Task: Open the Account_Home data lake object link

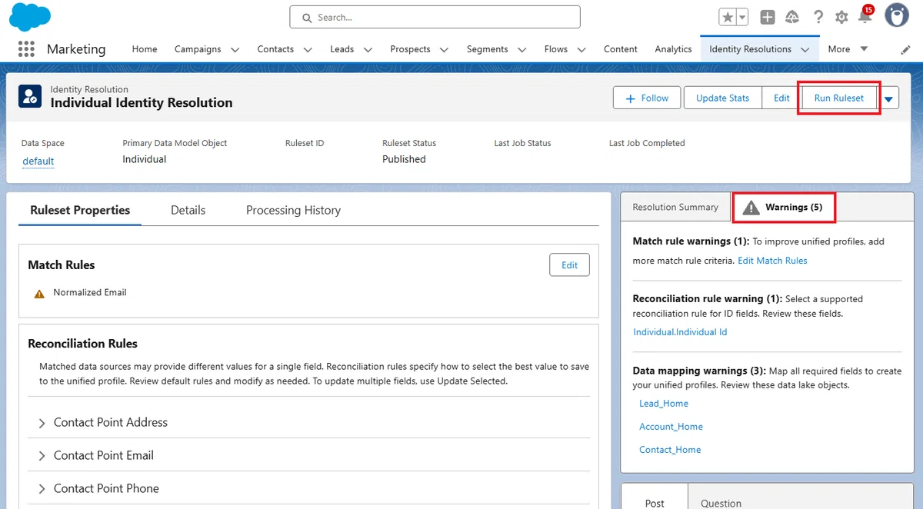Action: [671, 427]
